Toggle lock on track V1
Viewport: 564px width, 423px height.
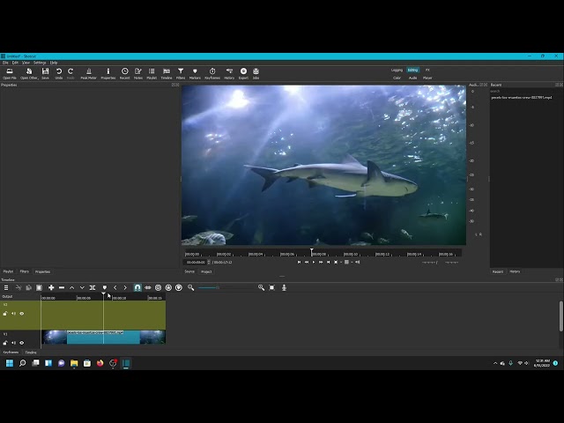point(5,343)
